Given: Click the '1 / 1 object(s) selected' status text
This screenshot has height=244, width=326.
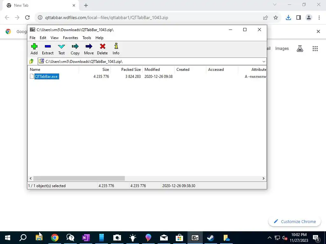Looking at the screenshot, I should click(x=47, y=186).
